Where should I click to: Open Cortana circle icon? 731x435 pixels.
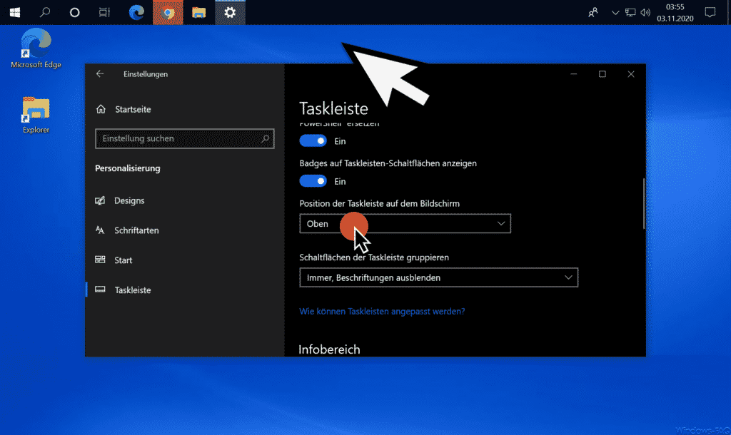[74, 13]
